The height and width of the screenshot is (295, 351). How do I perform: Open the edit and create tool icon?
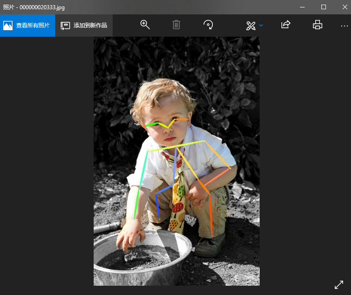point(251,26)
